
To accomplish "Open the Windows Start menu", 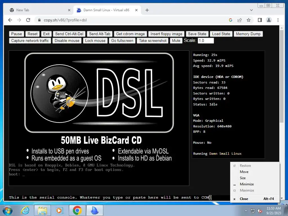I will (x=8, y=210).
